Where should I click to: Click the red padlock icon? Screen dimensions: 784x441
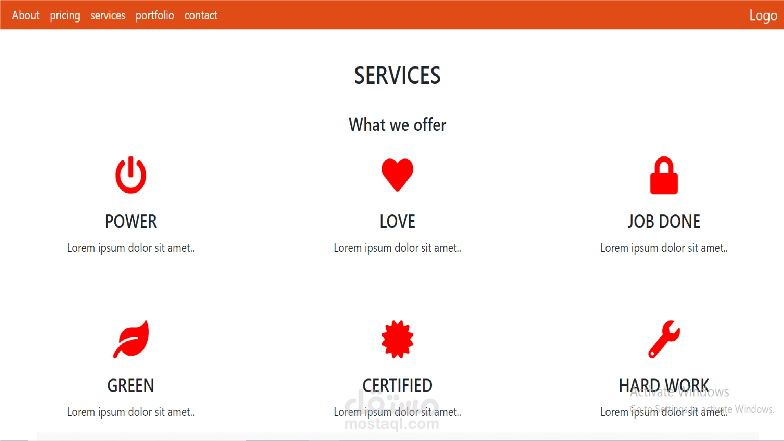(664, 176)
